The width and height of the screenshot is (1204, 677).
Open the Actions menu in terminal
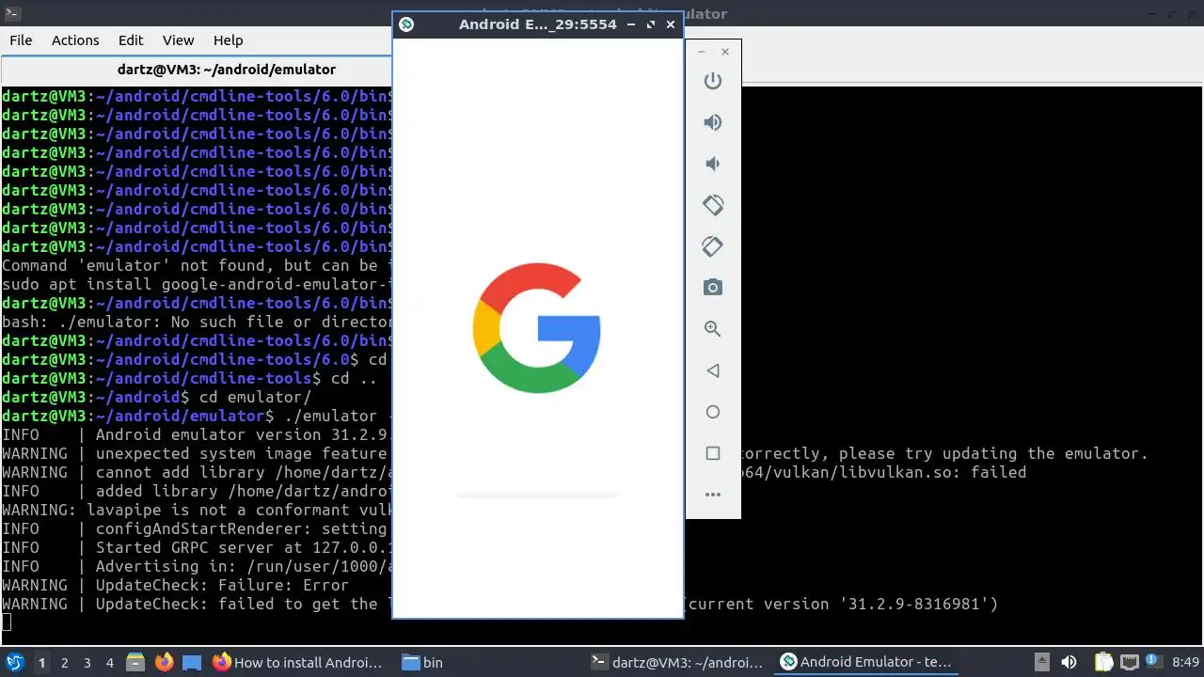75,40
